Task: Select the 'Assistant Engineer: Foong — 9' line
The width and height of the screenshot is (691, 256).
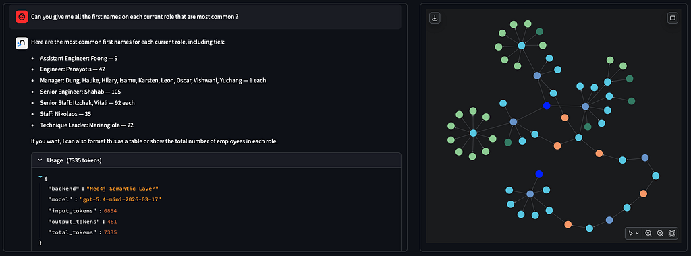Action: [79, 58]
